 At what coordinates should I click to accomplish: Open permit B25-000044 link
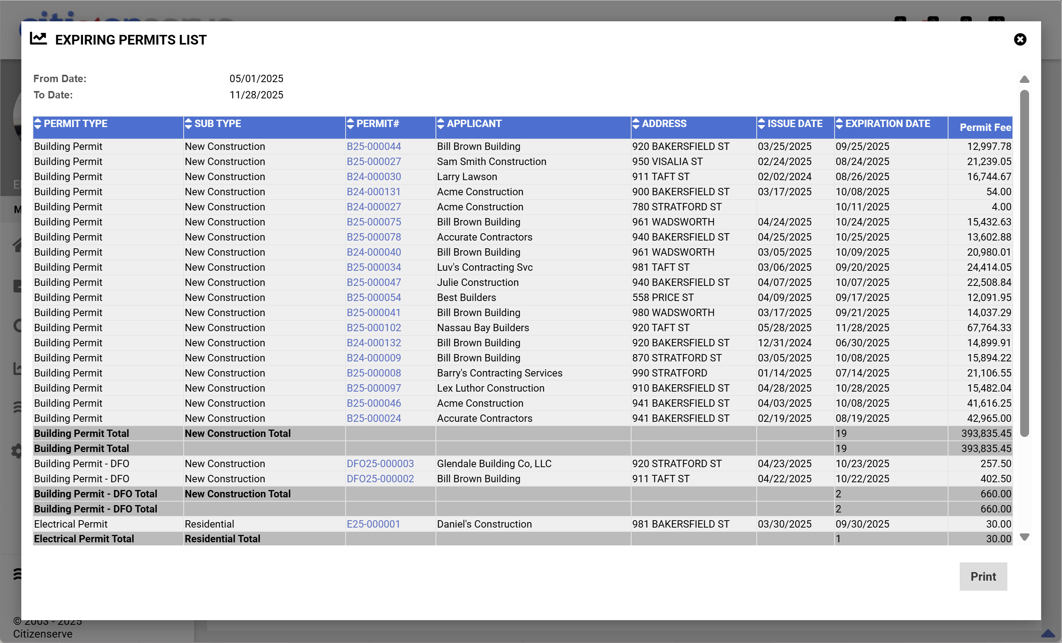click(374, 146)
